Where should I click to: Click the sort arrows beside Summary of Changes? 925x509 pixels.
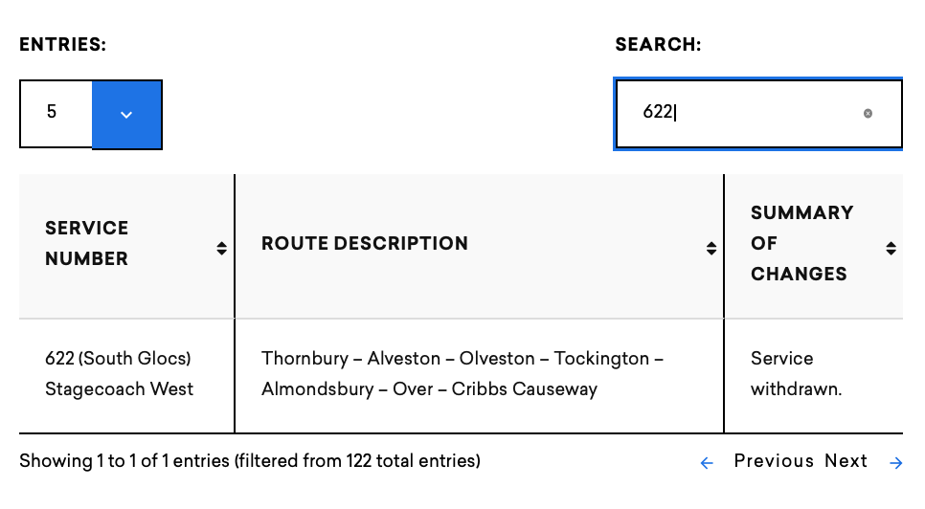point(891,249)
